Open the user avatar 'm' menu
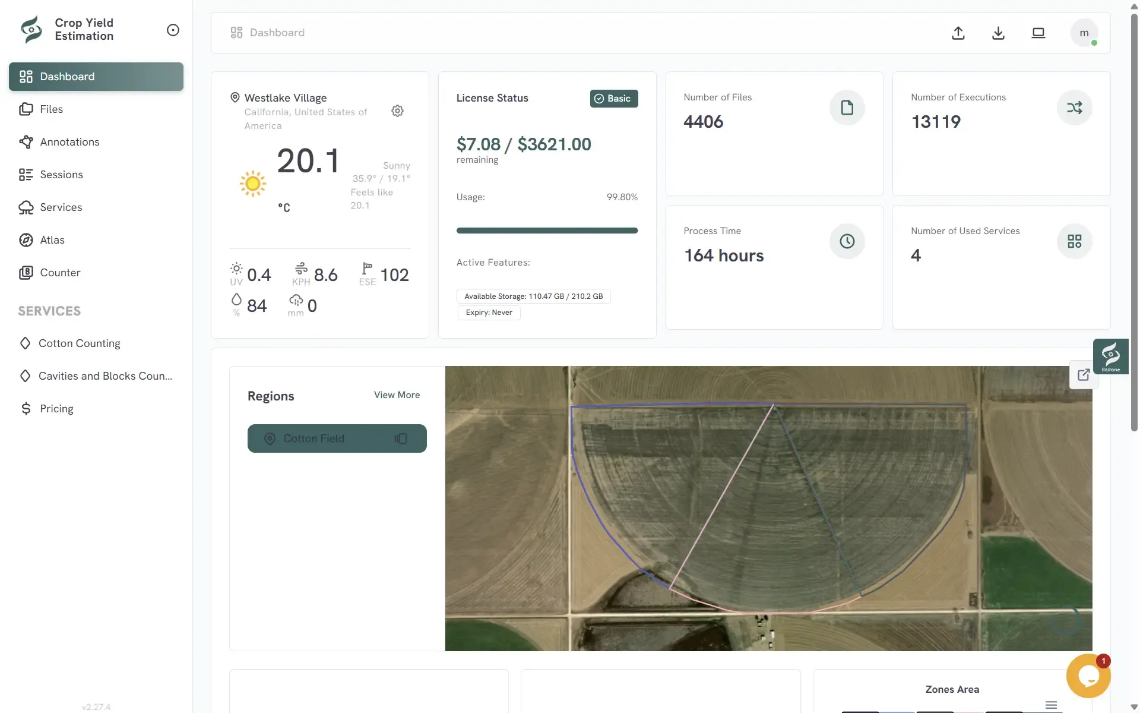 [x=1084, y=33]
